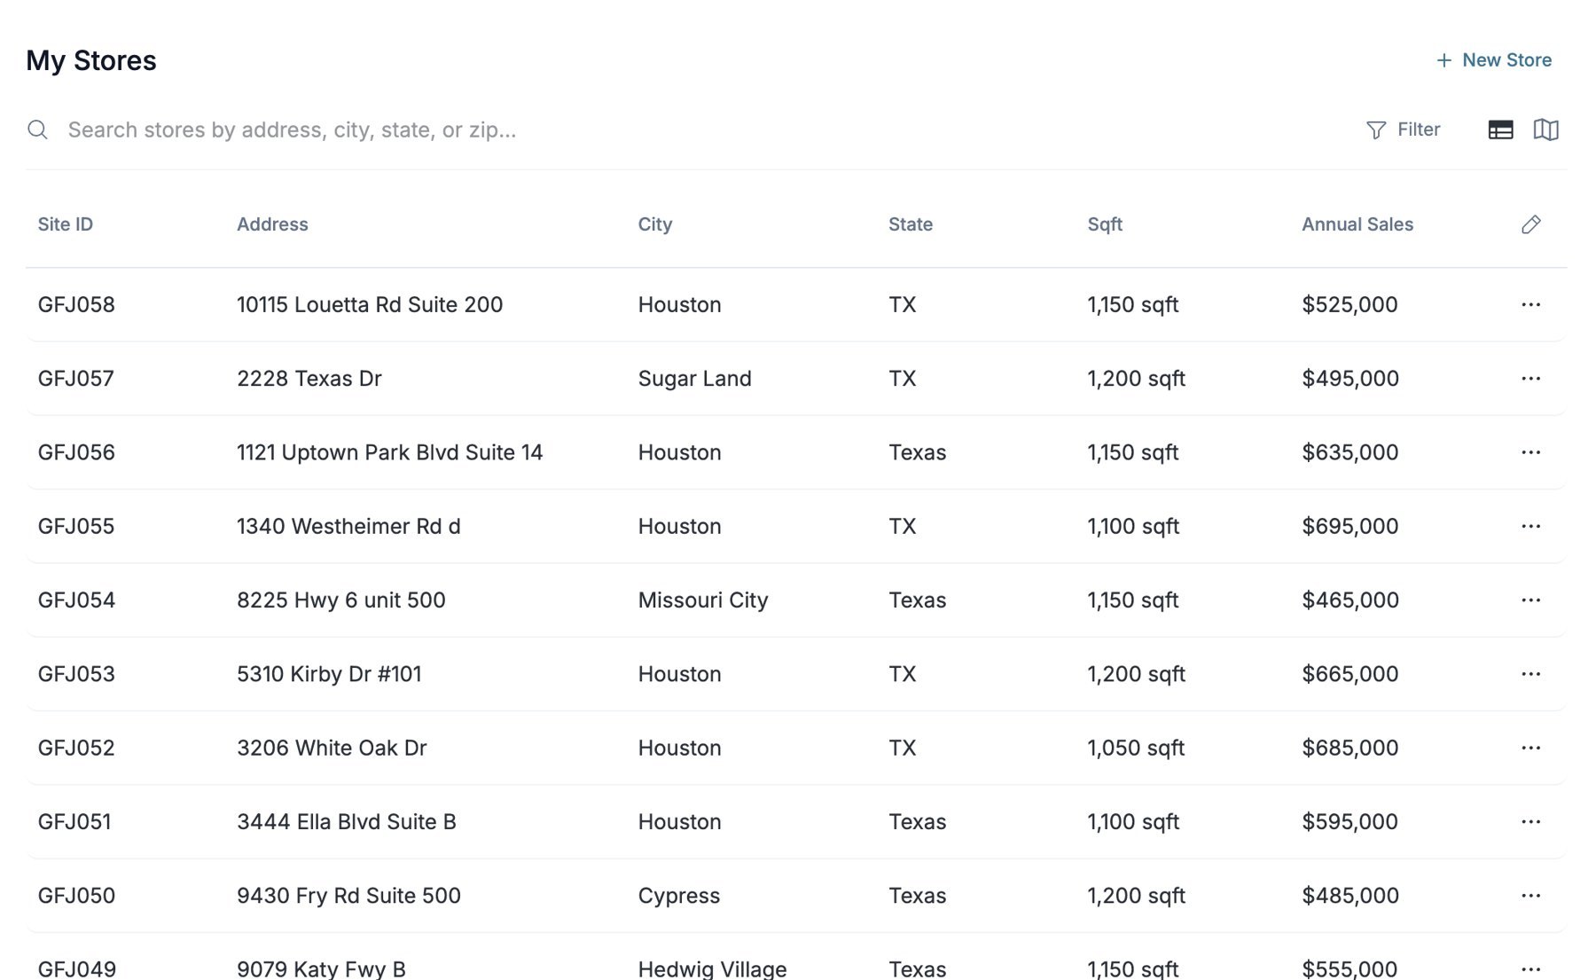Image resolution: width=1596 pixels, height=980 pixels.
Task: Select address 3444 Ella Blvd Suite B
Action: pyautogui.click(x=347, y=822)
